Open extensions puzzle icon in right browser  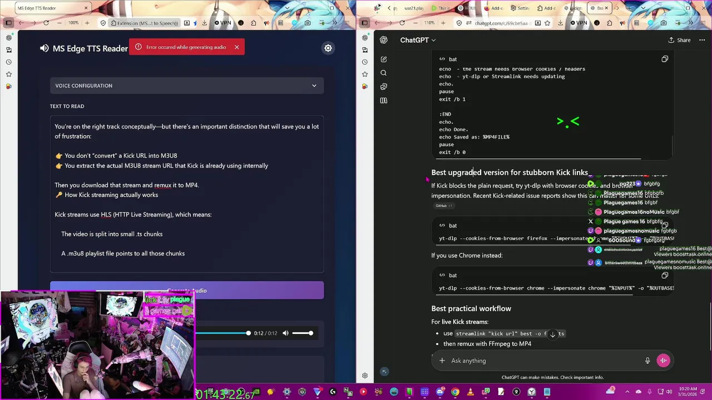(x=609, y=23)
